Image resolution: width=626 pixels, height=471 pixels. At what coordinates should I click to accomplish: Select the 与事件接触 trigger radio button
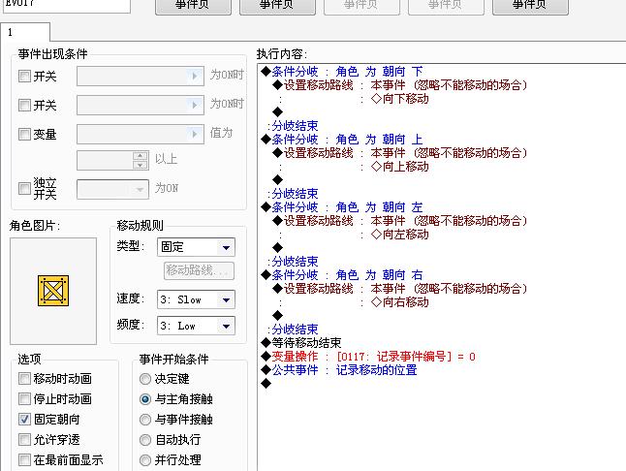click(145, 419)
